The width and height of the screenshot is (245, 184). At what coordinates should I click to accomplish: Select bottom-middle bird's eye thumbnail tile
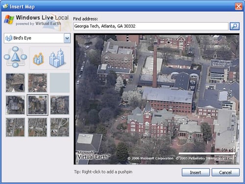(38, 127)
